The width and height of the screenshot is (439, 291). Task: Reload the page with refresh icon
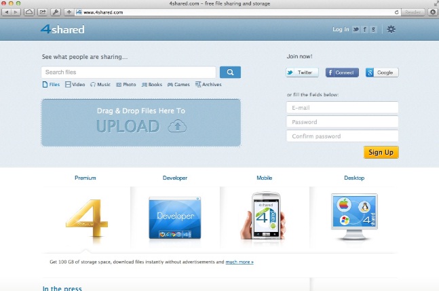(396, 12)
